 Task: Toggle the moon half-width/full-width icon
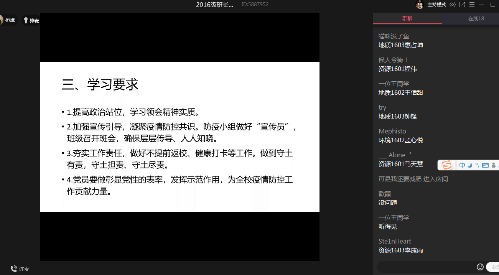(469, 165)
